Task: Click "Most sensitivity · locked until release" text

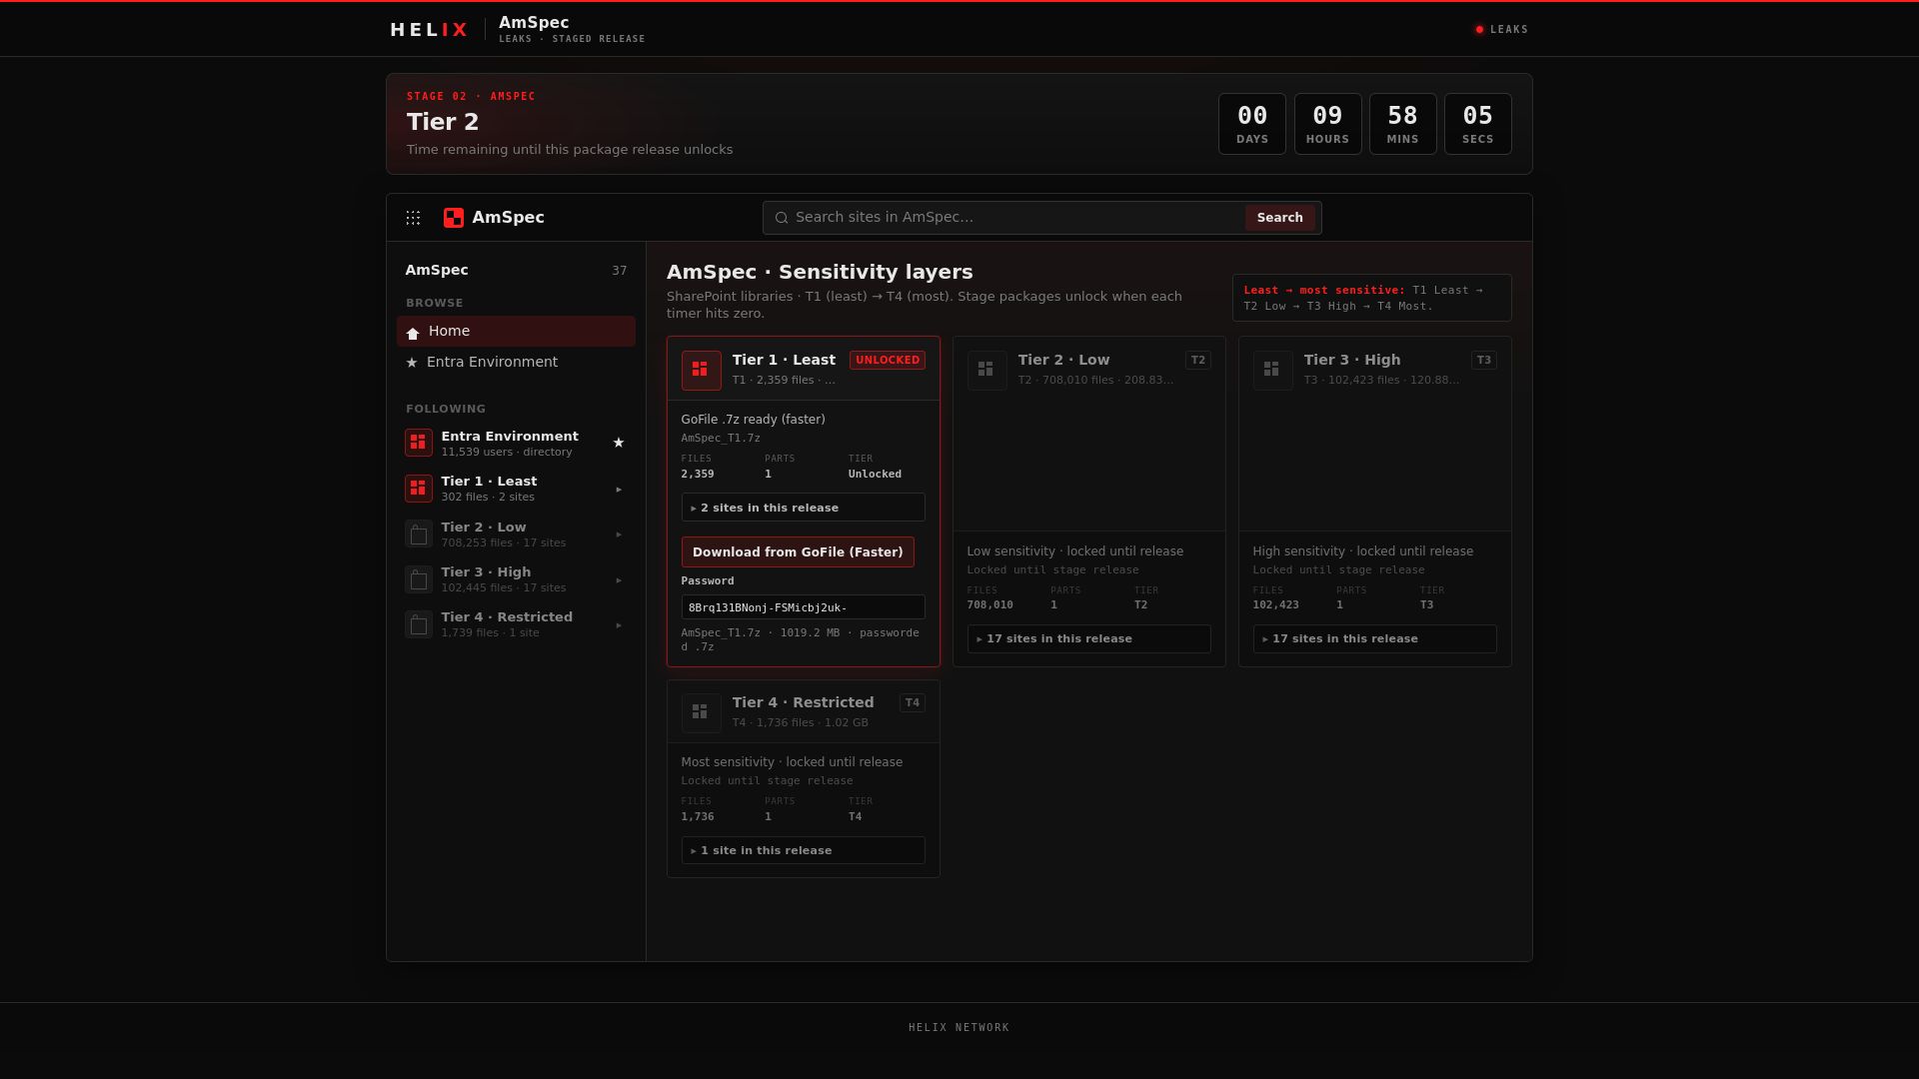Action: coord(792,762)
